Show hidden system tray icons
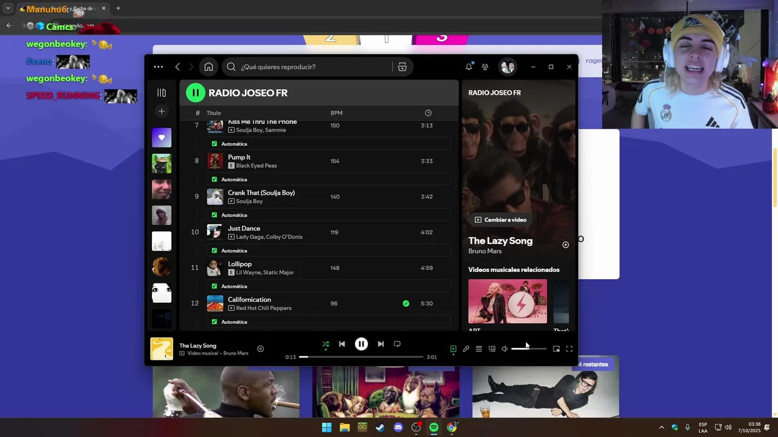Viewport: 778px width, 437px height. click(661, 427)
